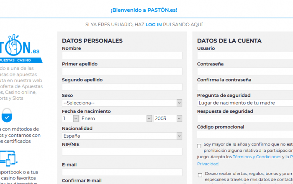Click the Confirmar E-mail label
Viewport: 293px width, 184px height.
click(82, 181)
